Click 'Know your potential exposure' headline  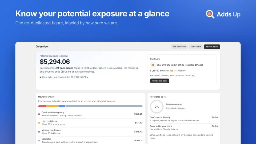point(92,14)
